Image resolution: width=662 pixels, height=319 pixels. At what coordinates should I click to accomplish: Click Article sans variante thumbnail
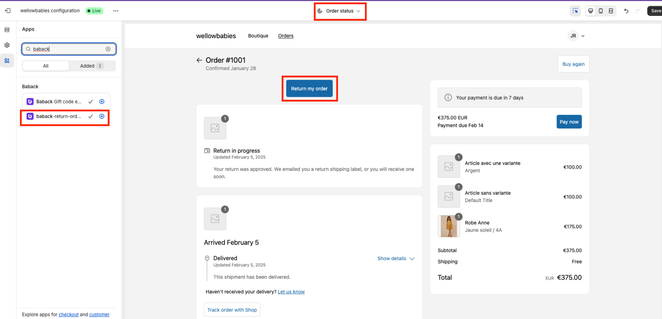pyautogui.click(x=449, y=196)
